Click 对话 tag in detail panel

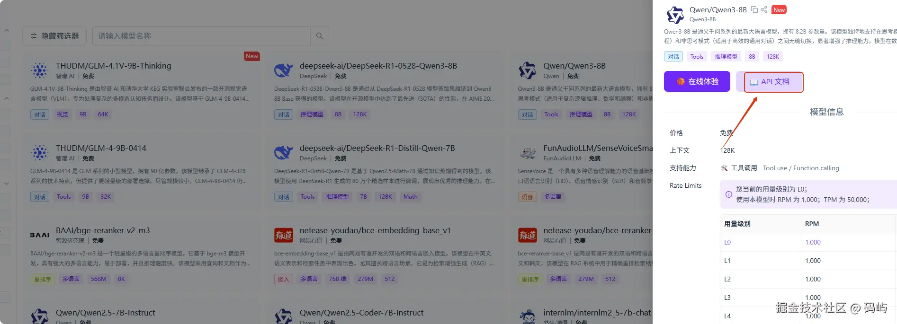(x=673, y=57)
